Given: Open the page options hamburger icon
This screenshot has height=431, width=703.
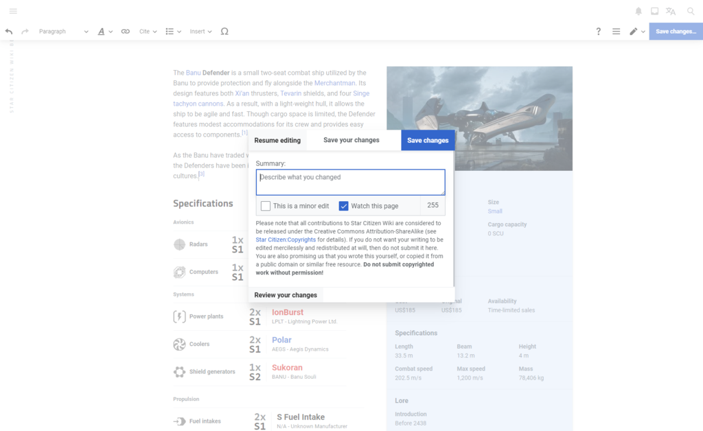Looking at the screenshot, I should (x=616, y=32).
